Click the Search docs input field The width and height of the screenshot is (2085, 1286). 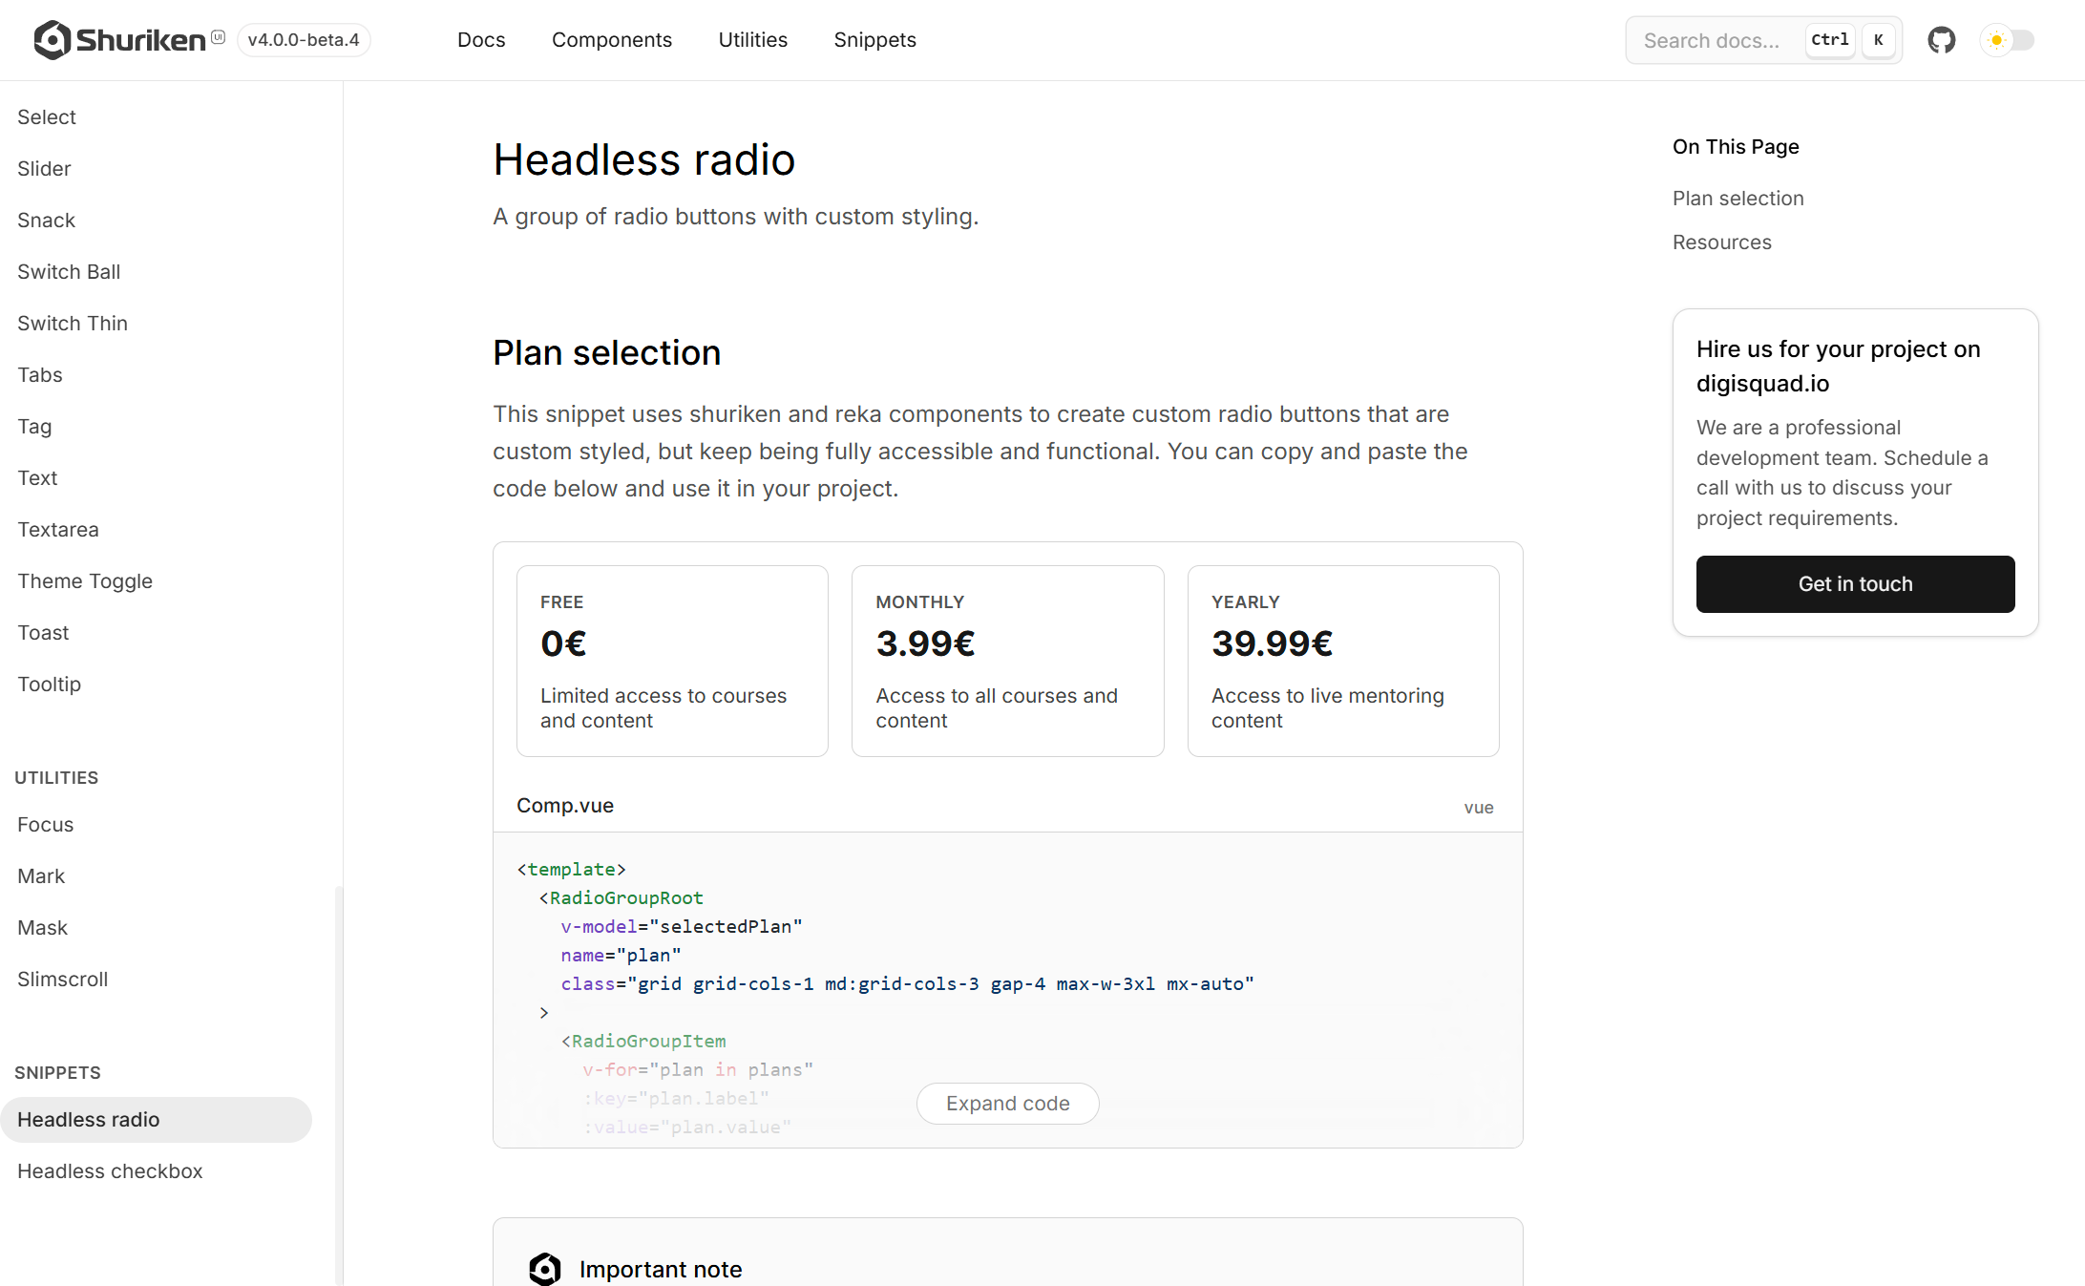click(x=1763, y=40)
